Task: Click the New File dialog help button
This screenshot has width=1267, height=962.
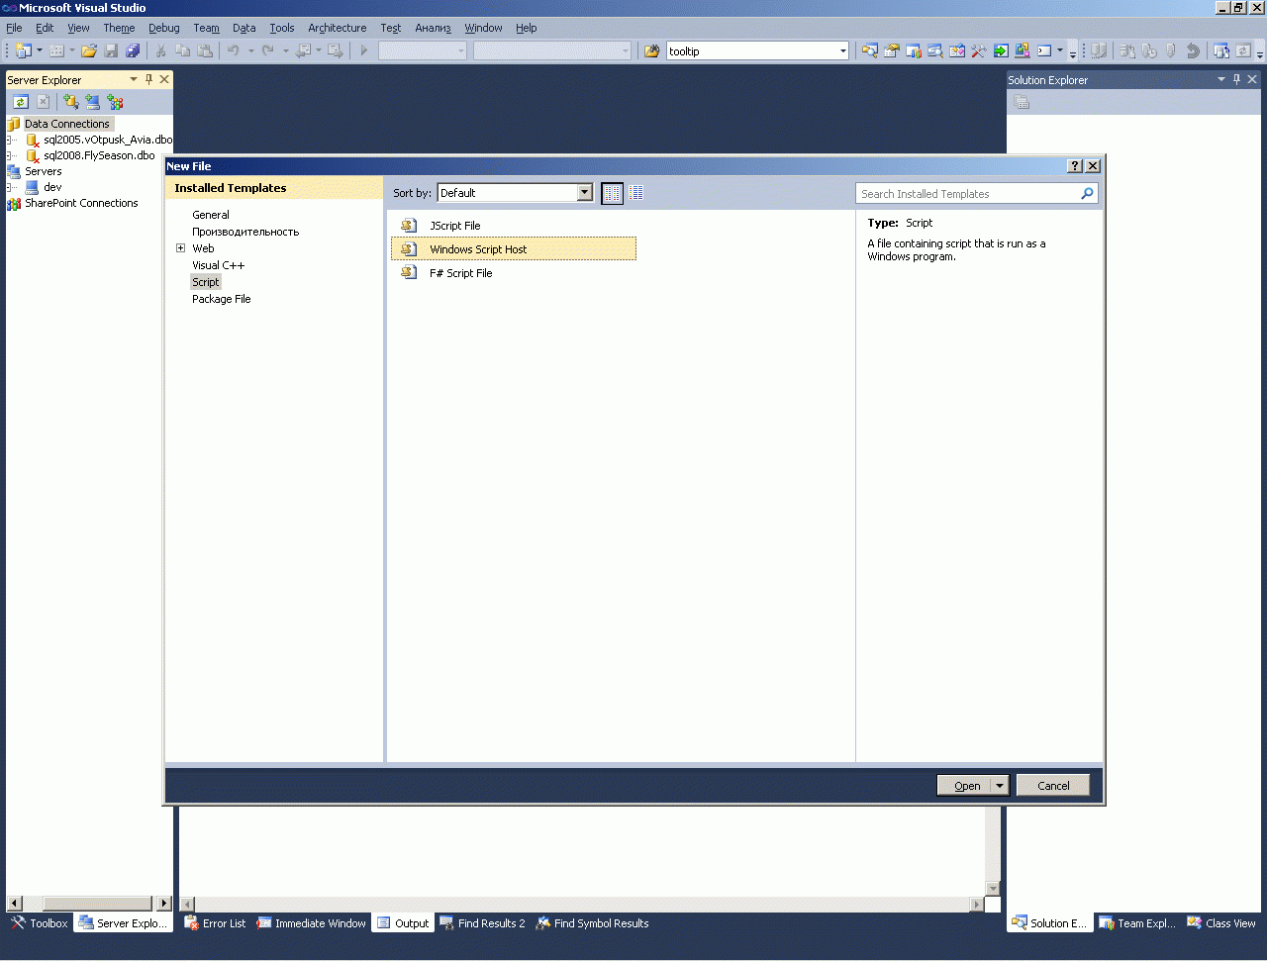Action: [1076, 166]
